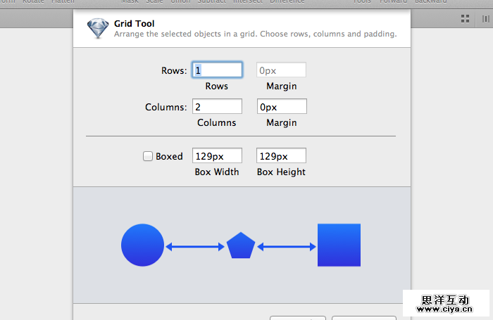
Task: Click the Rows margin field
Action: (281, 70)
